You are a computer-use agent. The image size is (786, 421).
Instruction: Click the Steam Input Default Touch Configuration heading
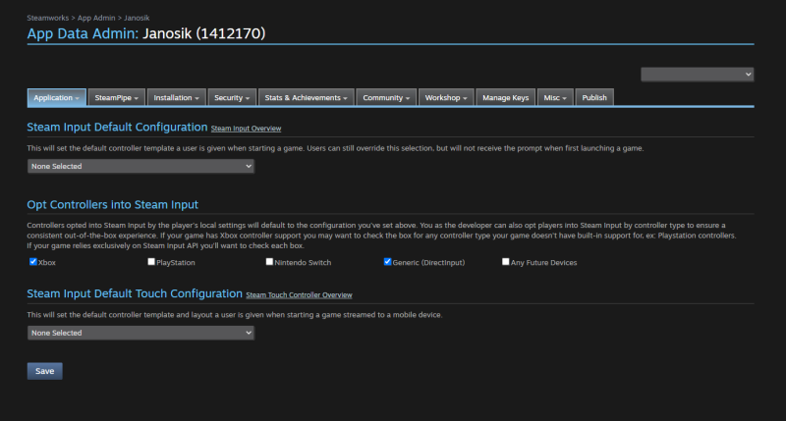(x=135, y=293)
